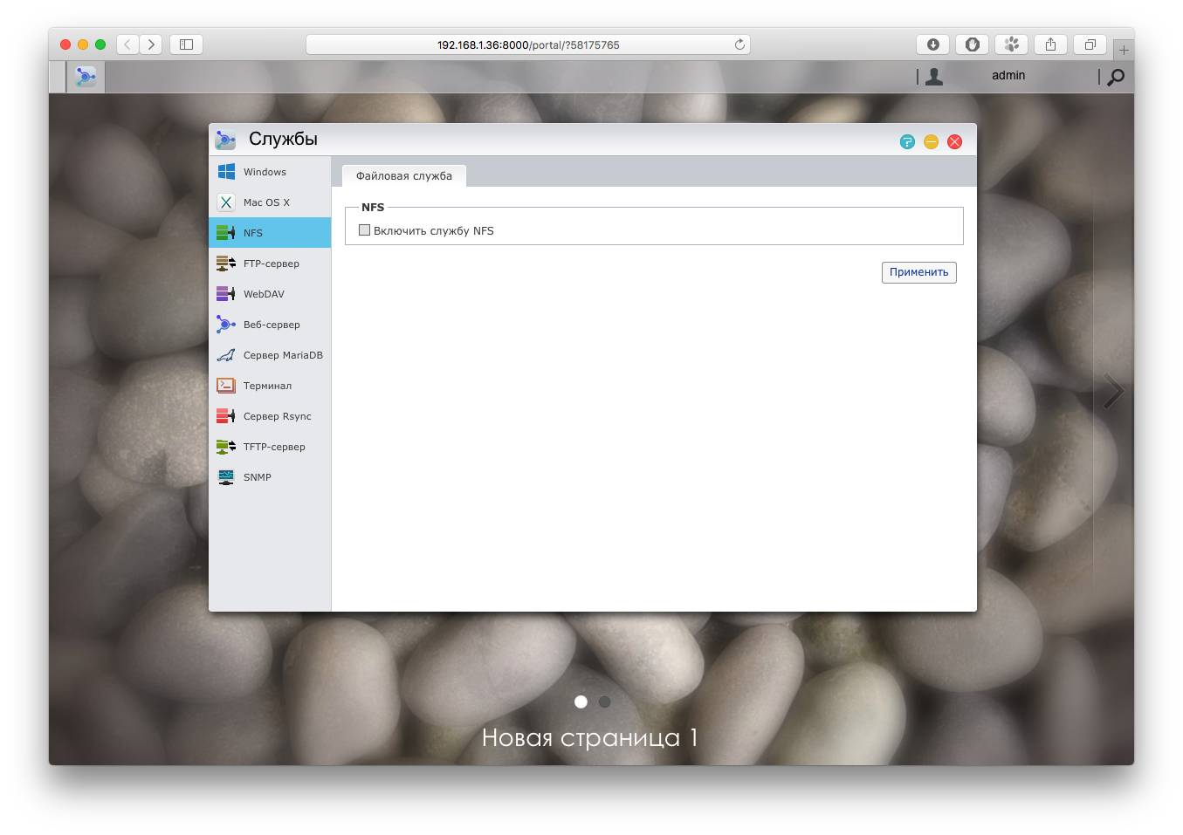Open the TFTP-сервер icon
The image size is (1183, 835).
(226, 447)
